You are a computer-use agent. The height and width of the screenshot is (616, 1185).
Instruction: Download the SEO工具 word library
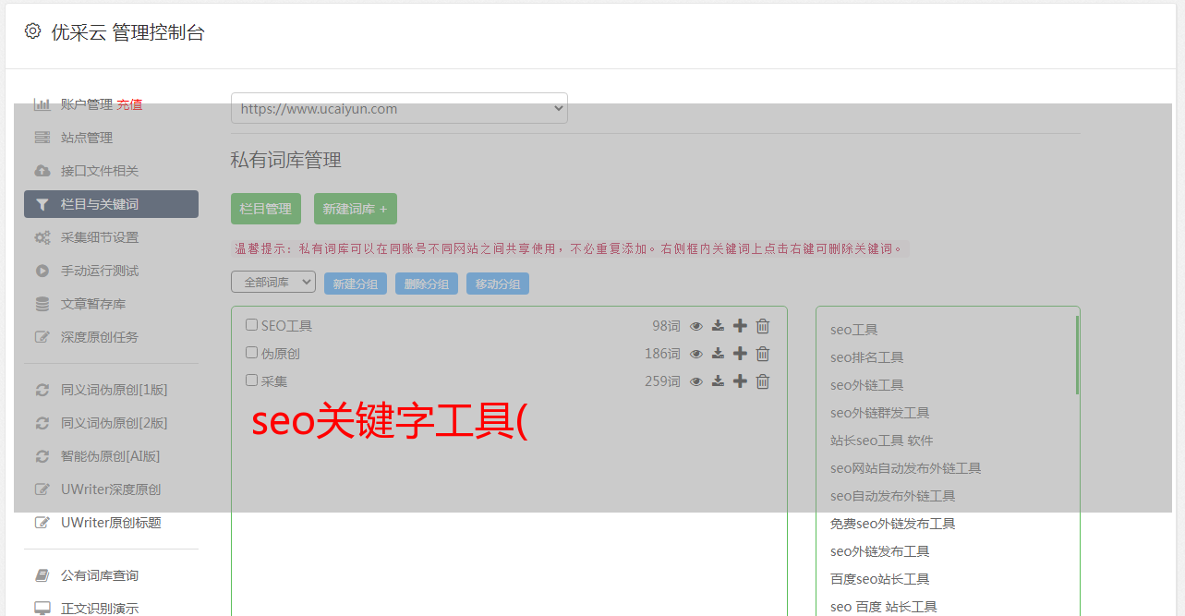[718, 326]
